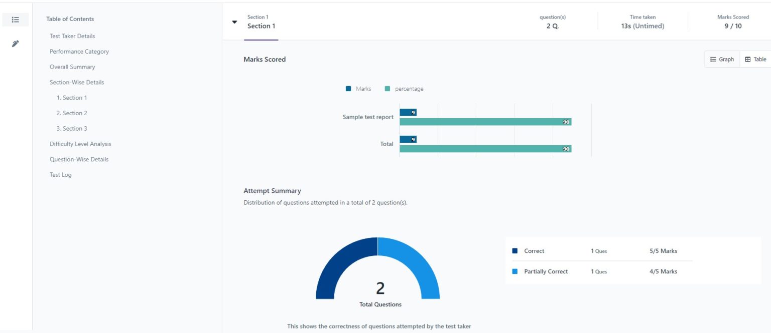
Task: Collapse Section 1 using the triangle arrow
Action: coord(234,22)
